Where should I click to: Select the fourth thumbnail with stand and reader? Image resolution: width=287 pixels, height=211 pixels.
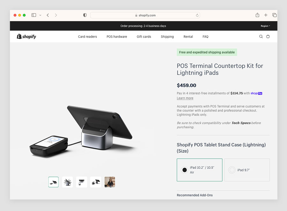[x=96, y=182]
